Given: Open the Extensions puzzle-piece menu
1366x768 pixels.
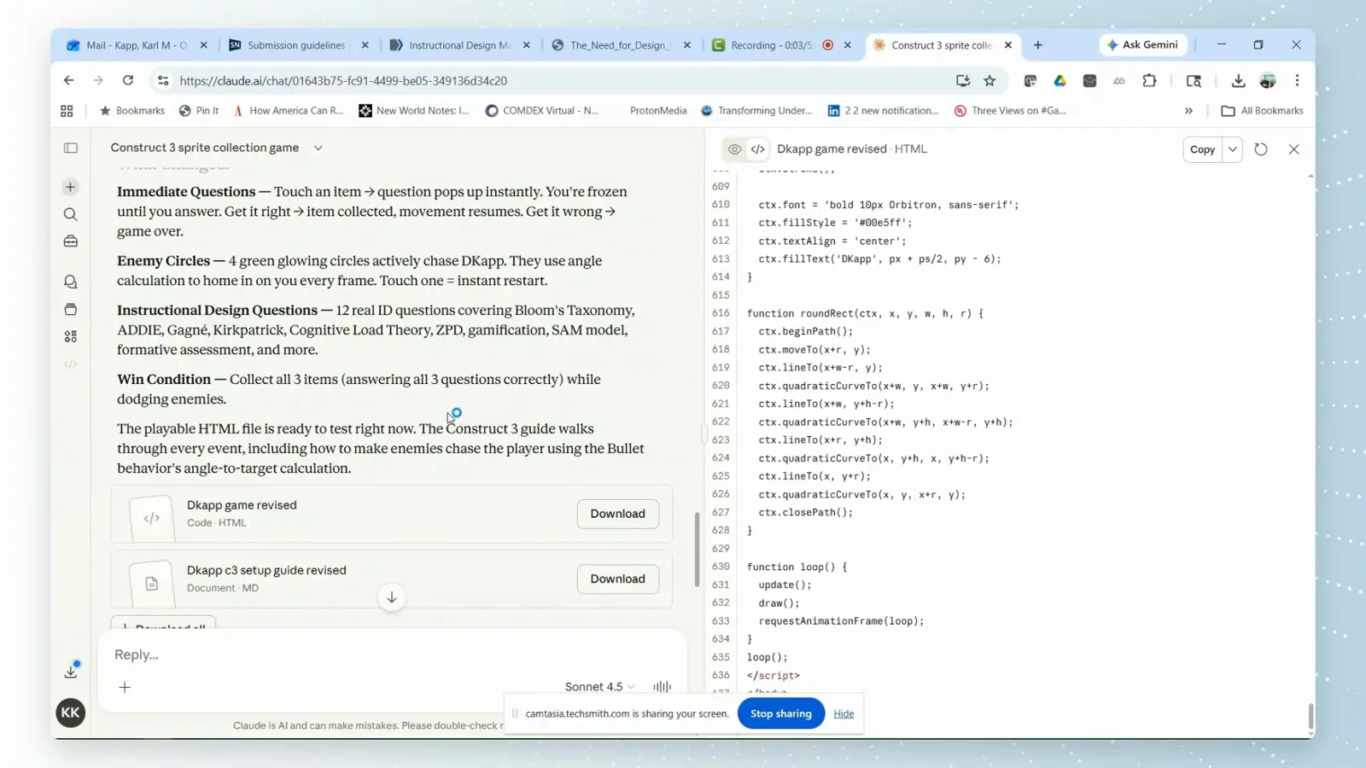Looking at the screenshot, I should coord(1149,81).
